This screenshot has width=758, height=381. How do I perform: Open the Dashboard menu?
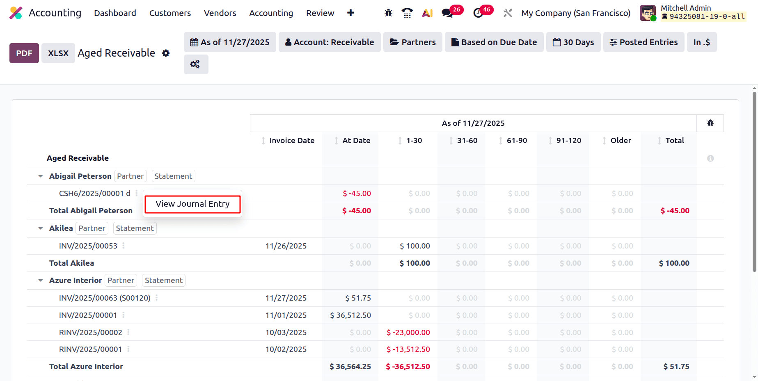(x=115, y=13)
